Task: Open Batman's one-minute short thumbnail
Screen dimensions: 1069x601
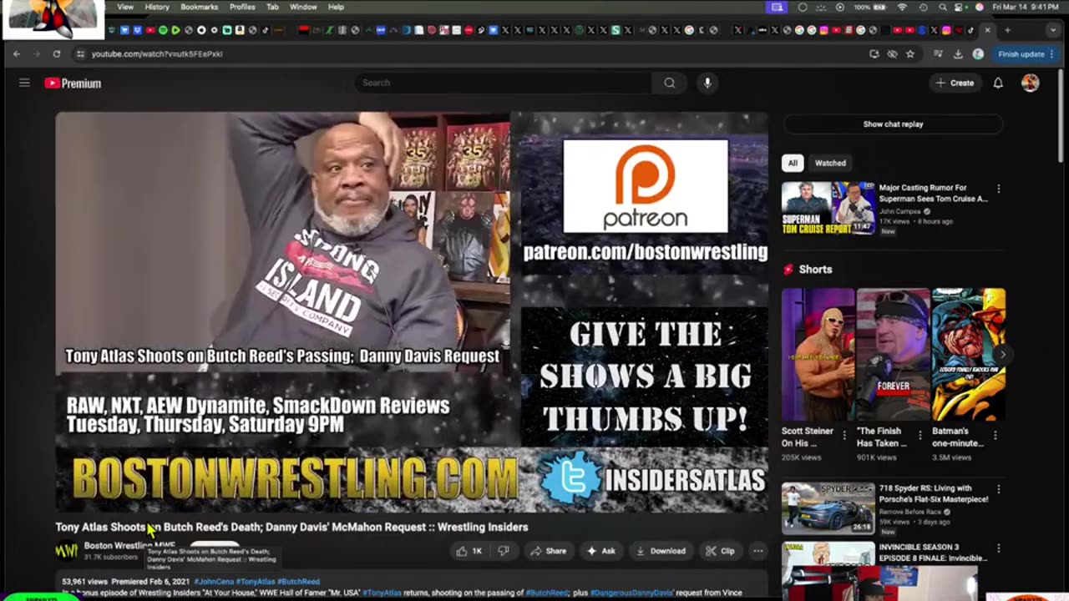Action: tap(969, 355)
